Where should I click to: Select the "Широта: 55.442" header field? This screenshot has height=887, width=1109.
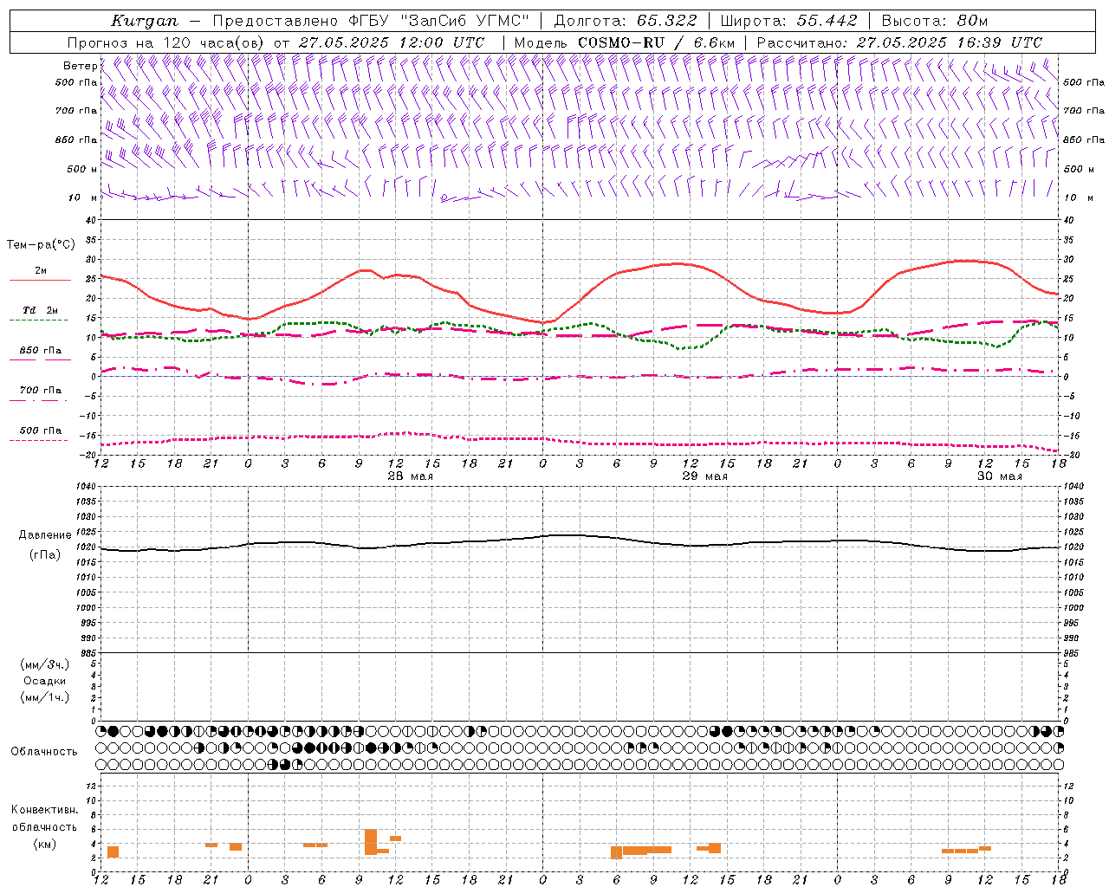coord(788,21)
